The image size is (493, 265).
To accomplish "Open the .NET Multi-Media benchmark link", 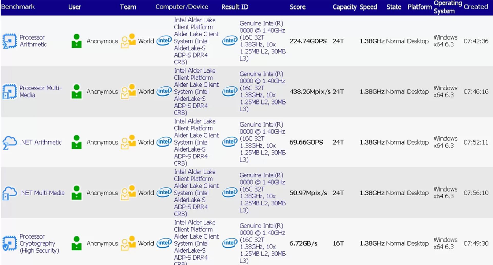I will pyautogui.click(x=42, y=193).
